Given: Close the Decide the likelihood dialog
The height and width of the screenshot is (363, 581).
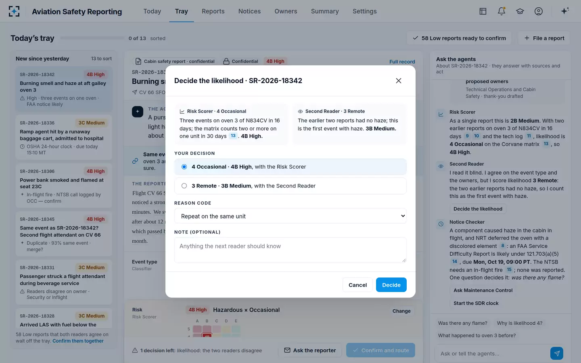Looking at the screenshot, I should (399, 81).
